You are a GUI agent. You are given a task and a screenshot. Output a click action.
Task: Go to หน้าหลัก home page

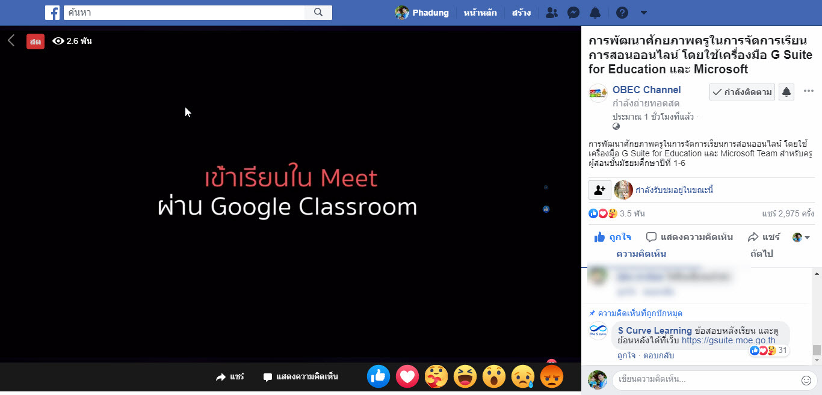pos(480,13)
